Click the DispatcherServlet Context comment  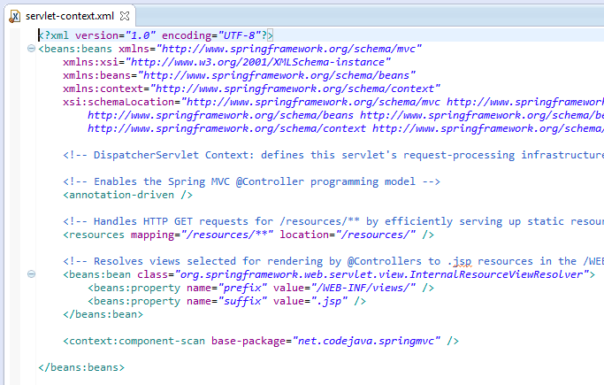coord(333,155)
